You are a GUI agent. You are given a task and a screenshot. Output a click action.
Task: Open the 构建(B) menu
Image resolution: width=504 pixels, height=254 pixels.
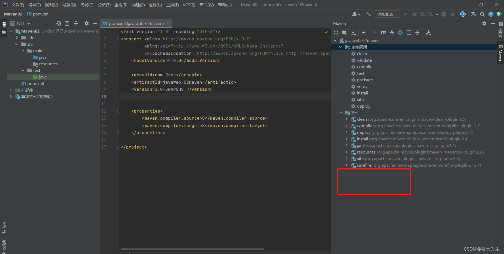pyautogui.click(x=138, y=5)
